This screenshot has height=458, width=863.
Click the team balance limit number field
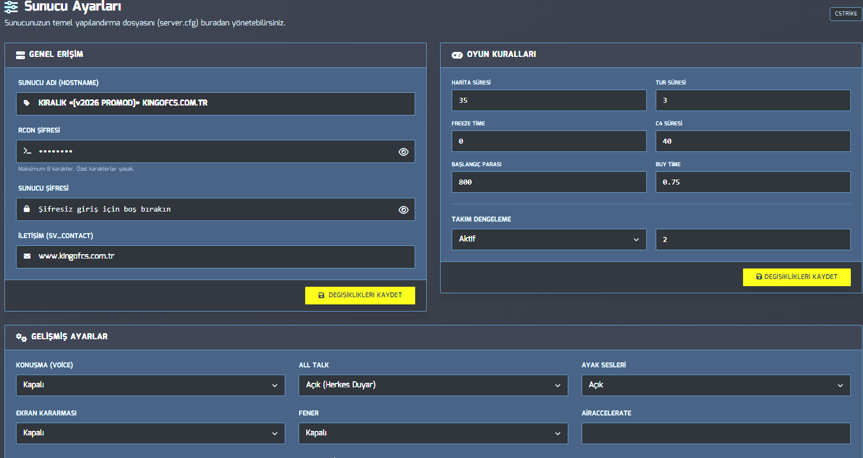[753, 240]
